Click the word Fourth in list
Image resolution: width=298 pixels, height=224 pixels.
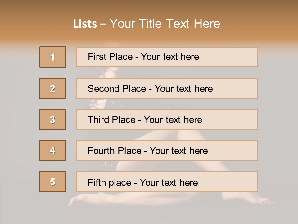click(101, 151)
